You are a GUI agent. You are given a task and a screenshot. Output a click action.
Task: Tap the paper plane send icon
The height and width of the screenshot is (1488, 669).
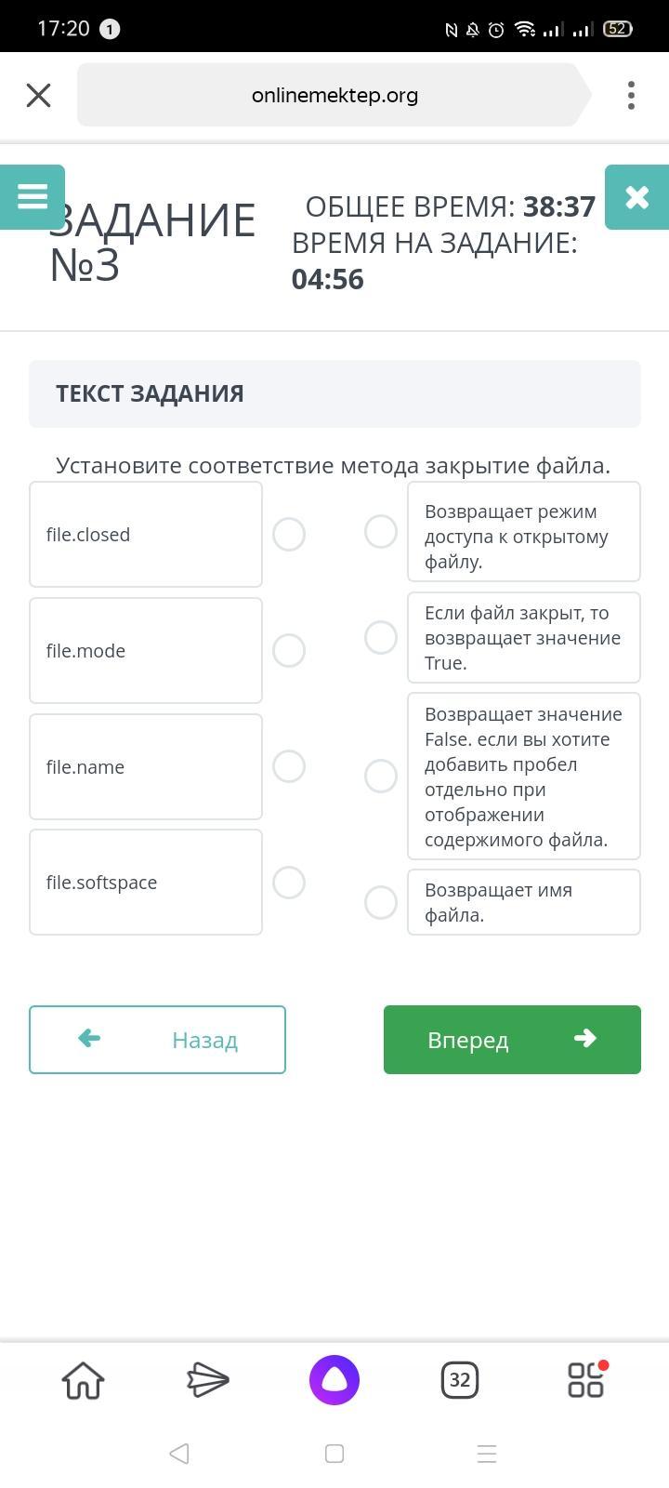(x=208, y=1380)
